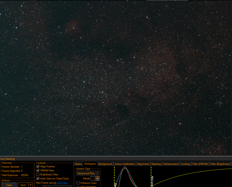
Task: Click the Clear button under Actions
Action: [x=9, y=185]
